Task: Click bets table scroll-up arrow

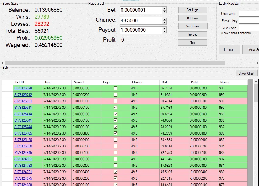Action: tap(256, 82)
